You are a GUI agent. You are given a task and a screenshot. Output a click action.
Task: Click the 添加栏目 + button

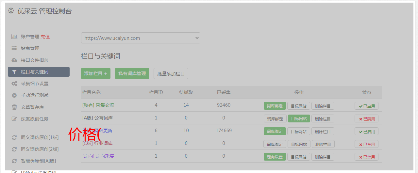pyautogui.click(x=96, y=73)
